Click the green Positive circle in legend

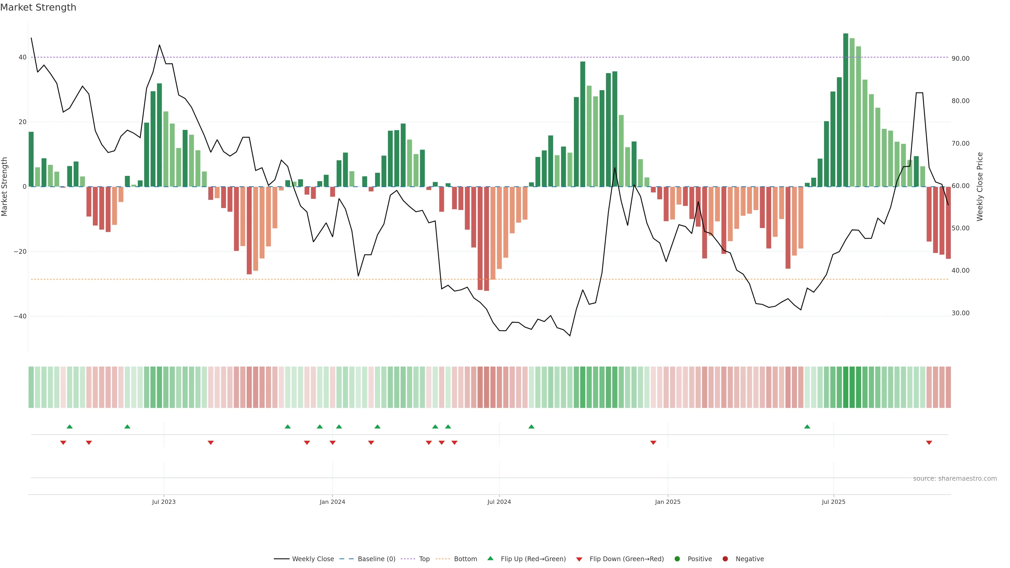point(677,559)
